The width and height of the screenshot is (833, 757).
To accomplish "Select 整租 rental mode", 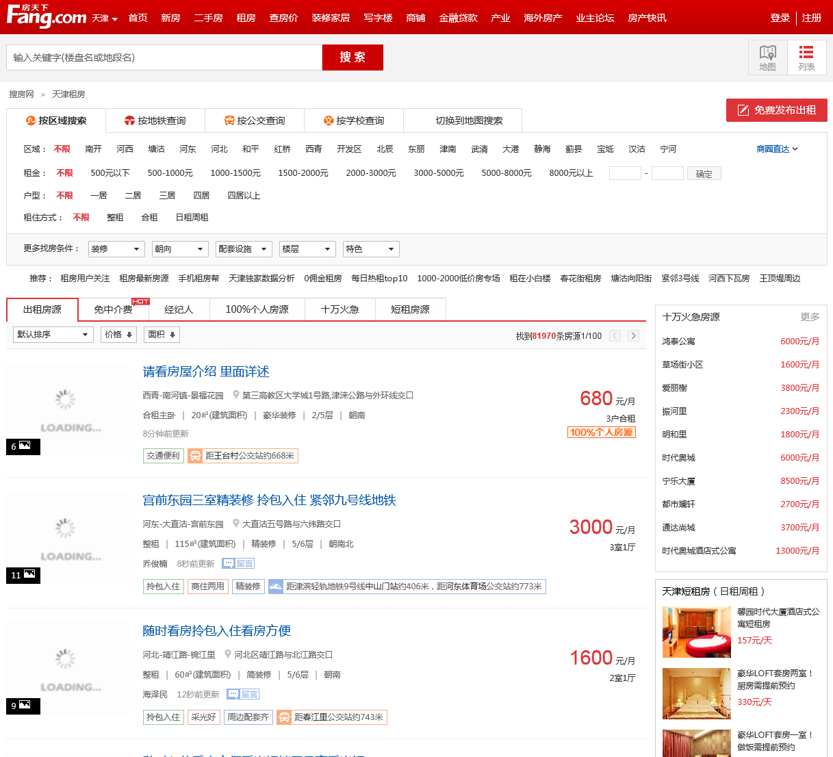I will (x=115, y=217).
